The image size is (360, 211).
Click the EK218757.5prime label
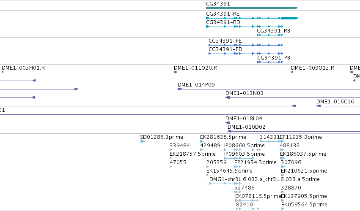192,154
